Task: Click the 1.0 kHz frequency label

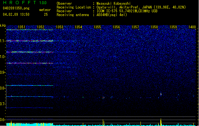Action: [x=3, y=57]
